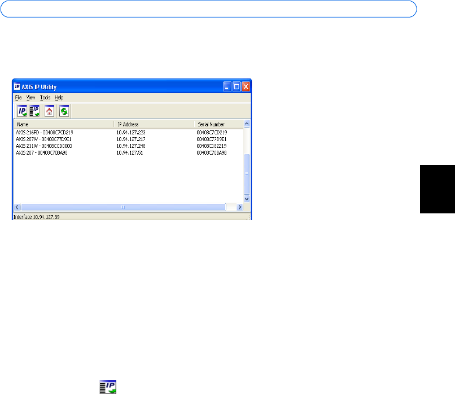Click the Home page toolbar icon
Image resolution: width=455 pixels, height=394 pixels.
49,111
